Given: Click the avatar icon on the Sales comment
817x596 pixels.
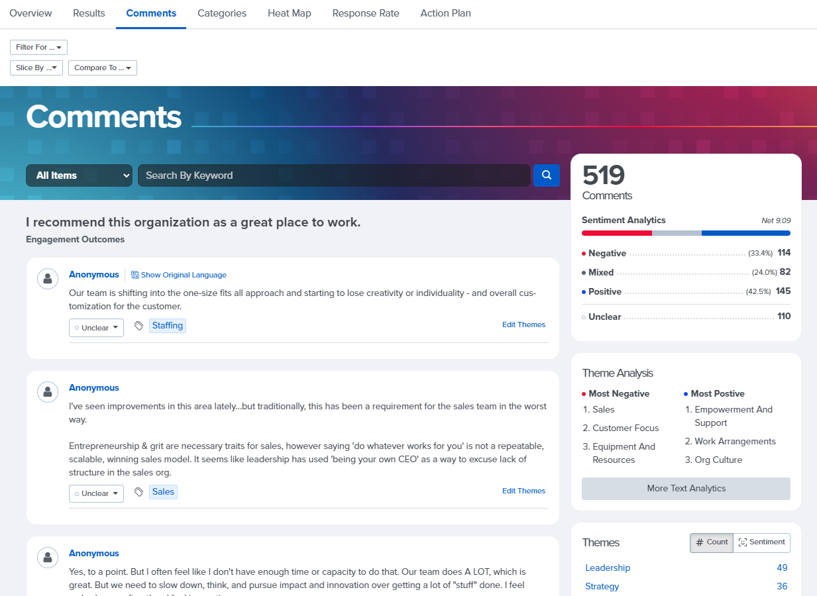Looking at the screenshot, I should [48, 393].
